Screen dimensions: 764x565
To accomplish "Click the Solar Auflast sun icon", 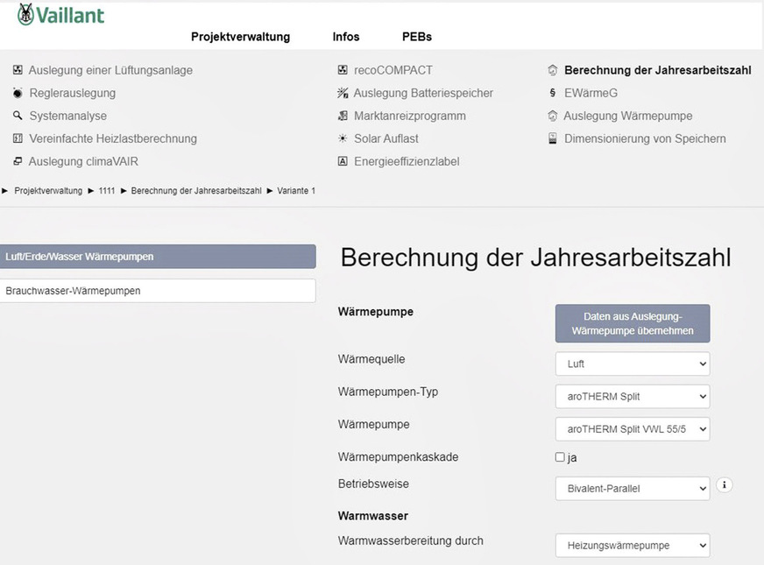I will coord(342,138).
